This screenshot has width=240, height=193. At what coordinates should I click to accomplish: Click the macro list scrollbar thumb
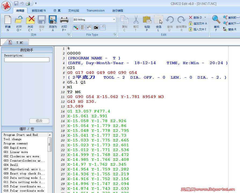tap(50, 144)
